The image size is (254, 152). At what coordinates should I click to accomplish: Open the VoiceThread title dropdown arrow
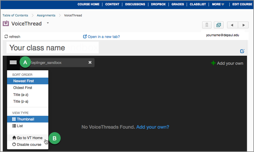pyautogui.click(x=48, y=23)
